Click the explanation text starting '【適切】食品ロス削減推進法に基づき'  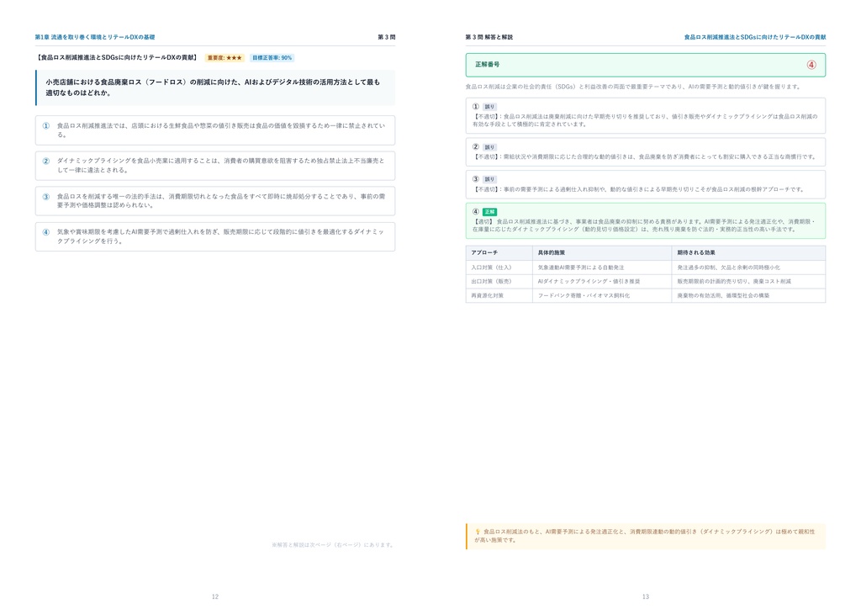point(644,225)
